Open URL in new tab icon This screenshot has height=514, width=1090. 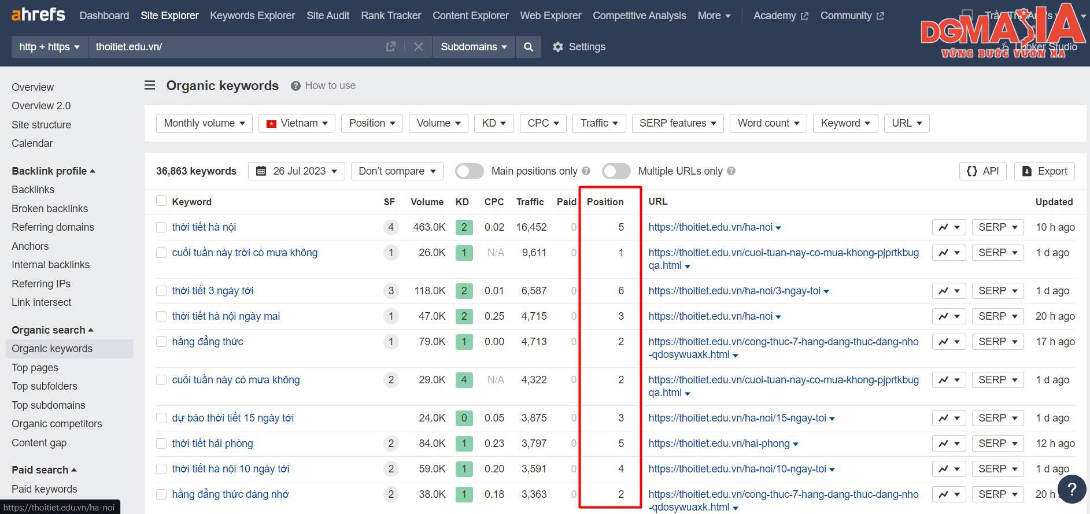(x=391, y=47)
